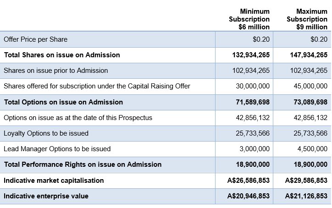Select the Offer Price per Share row label

coord(35,39)
